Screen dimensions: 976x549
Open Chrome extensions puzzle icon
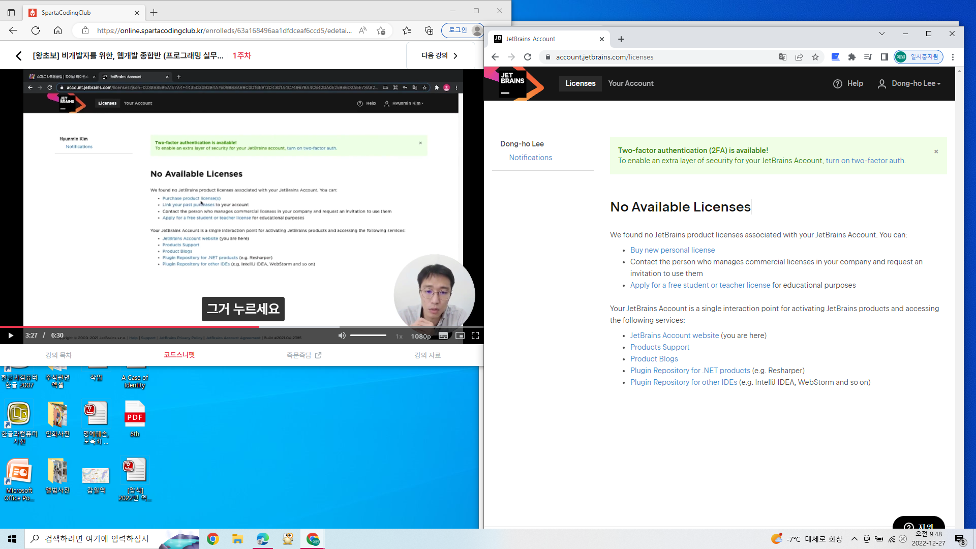[x=852, y=57]
